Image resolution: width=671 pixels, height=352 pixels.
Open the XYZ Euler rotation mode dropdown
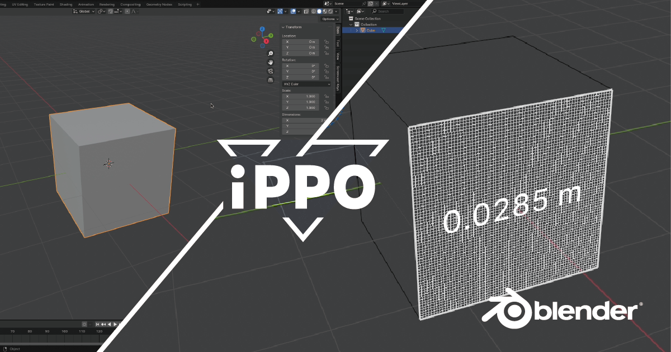coord(307,84)
